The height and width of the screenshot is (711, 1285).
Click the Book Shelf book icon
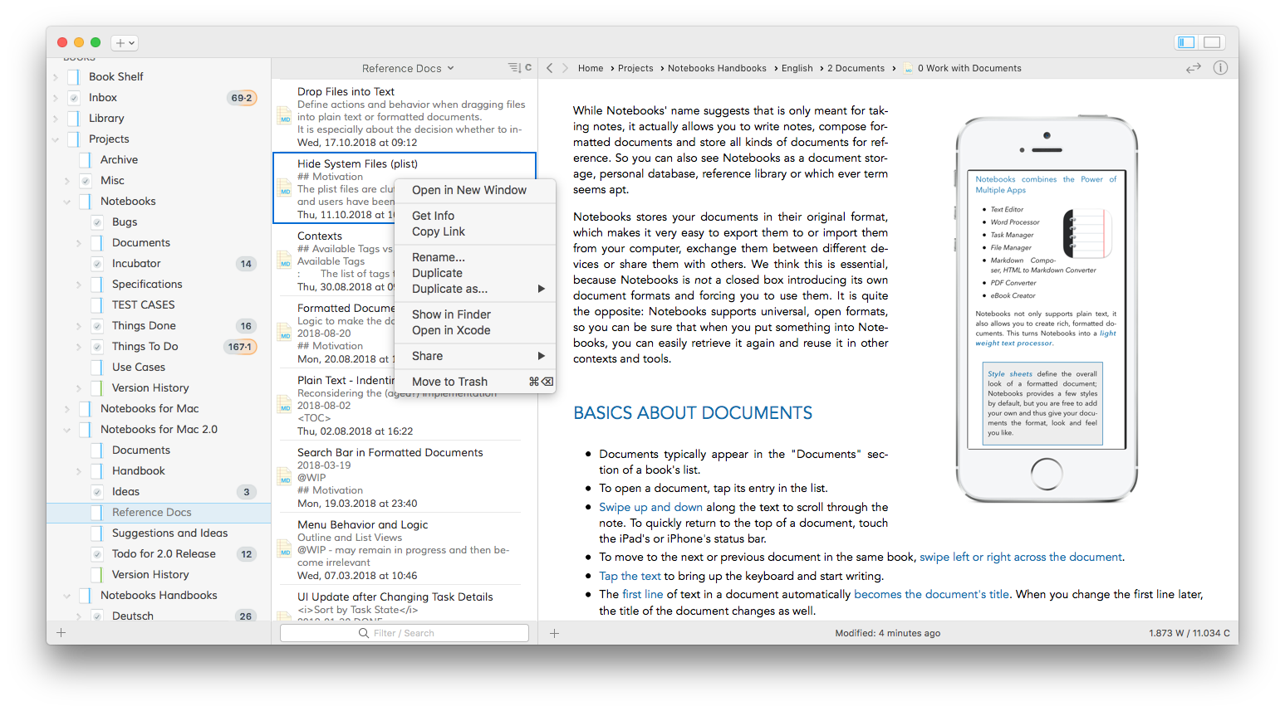pos(74,77)
